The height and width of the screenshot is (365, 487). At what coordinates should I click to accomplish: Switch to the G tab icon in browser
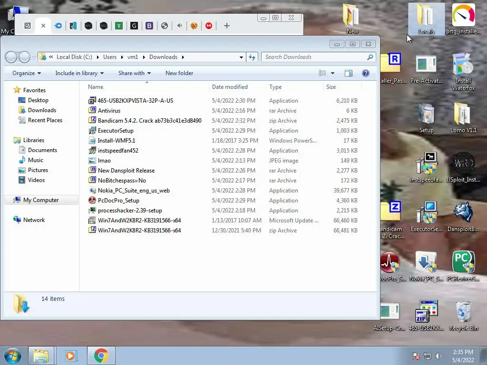tap(134, 26)
